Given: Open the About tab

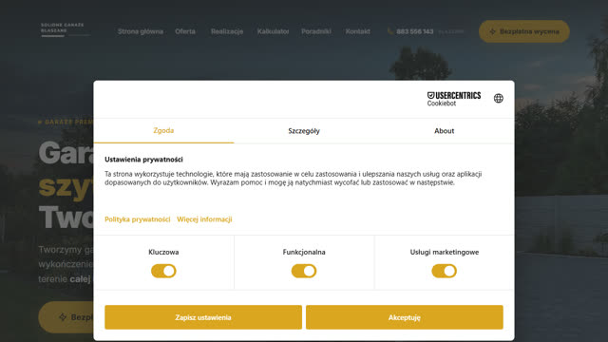Looking at the screenshot, I should coord(444,131).
